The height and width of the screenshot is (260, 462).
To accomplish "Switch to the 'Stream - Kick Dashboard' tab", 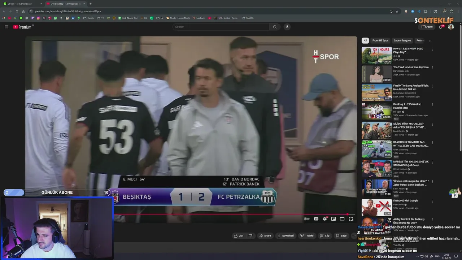I will tap(22, 4).
